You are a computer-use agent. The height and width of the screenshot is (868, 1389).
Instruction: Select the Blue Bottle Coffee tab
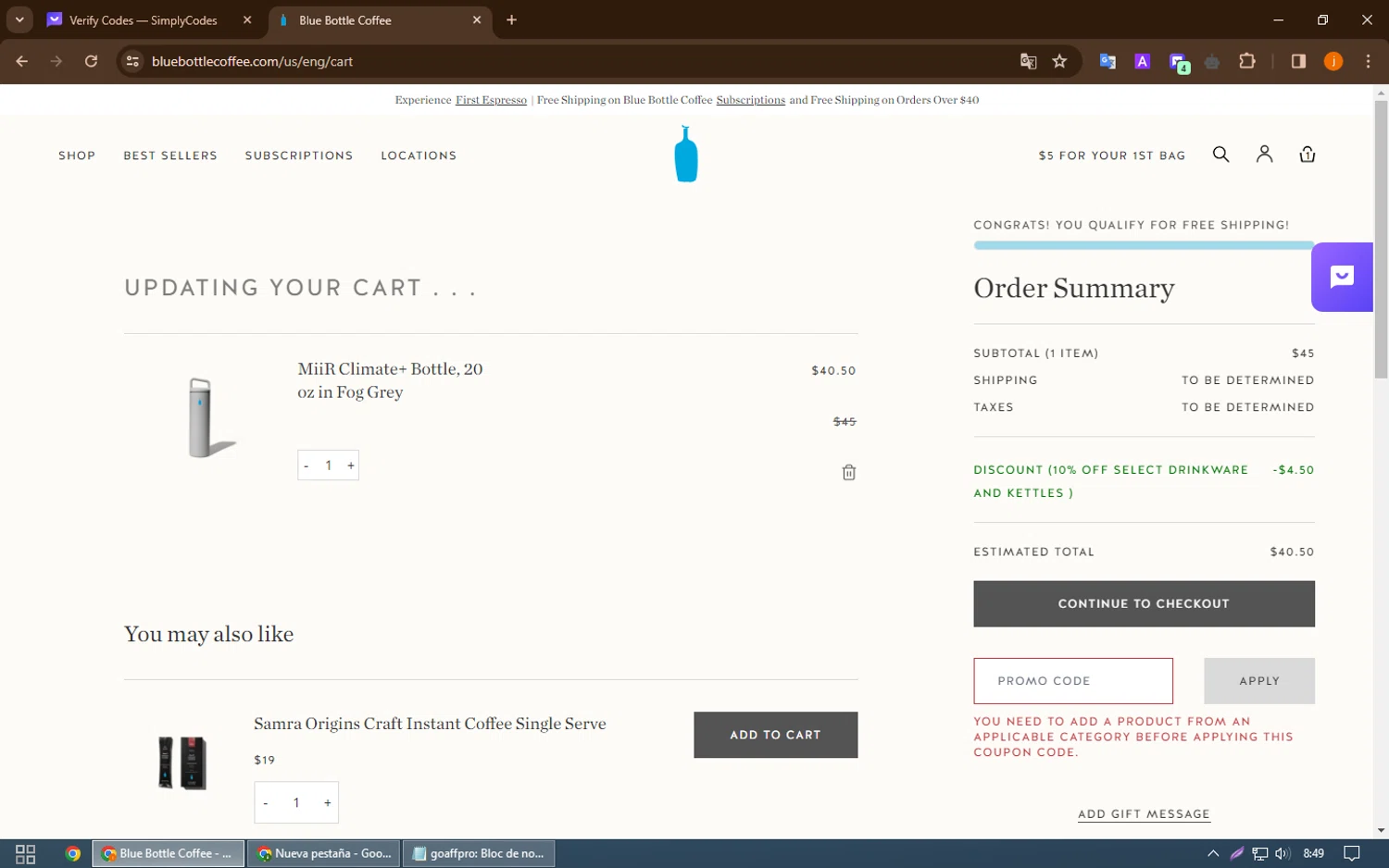(x=380, y=19)
